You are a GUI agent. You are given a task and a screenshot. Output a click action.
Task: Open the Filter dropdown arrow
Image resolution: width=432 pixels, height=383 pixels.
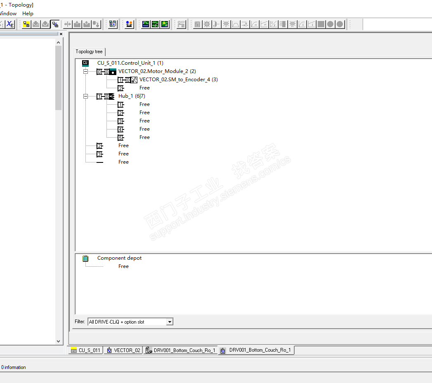click(x=170, y=322)
